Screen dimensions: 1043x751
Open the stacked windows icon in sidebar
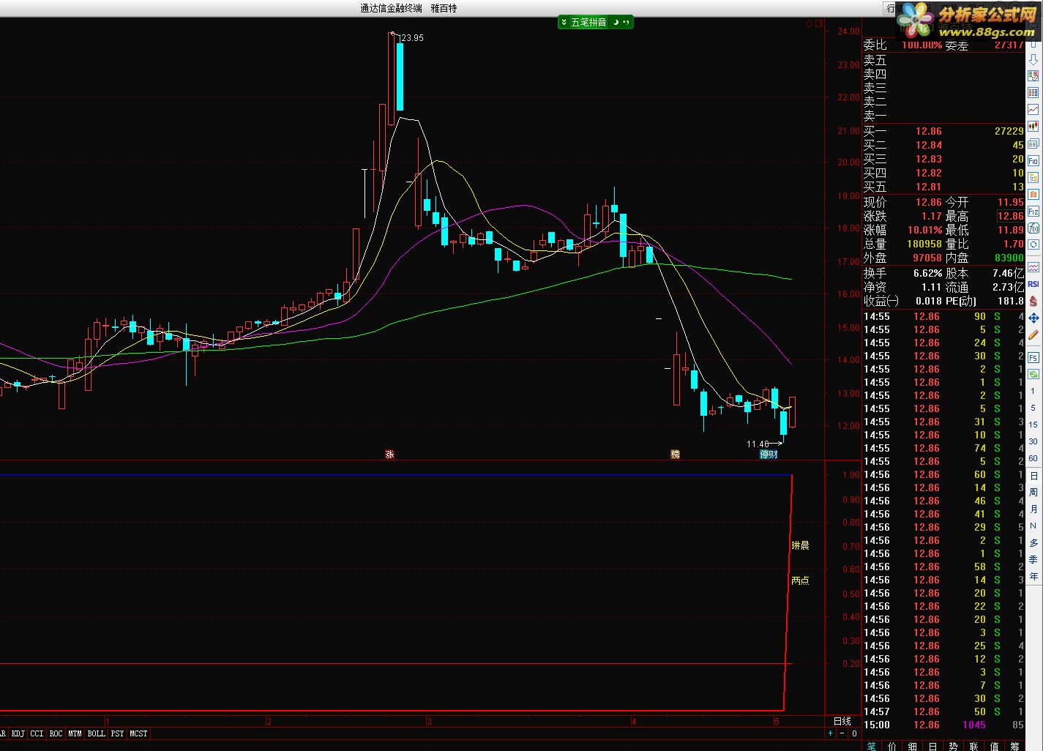point(1033,143)
